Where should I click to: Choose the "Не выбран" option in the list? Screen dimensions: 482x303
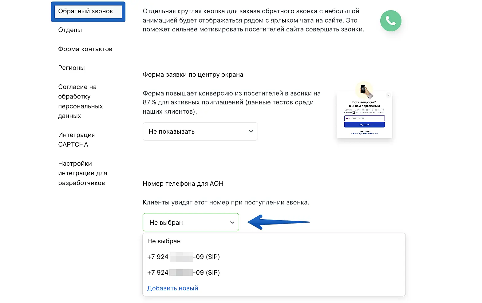[164, 241]
